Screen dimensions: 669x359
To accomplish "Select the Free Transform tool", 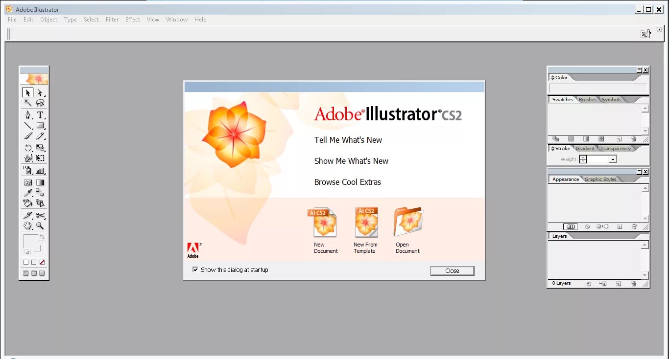I will coord(40,158).
